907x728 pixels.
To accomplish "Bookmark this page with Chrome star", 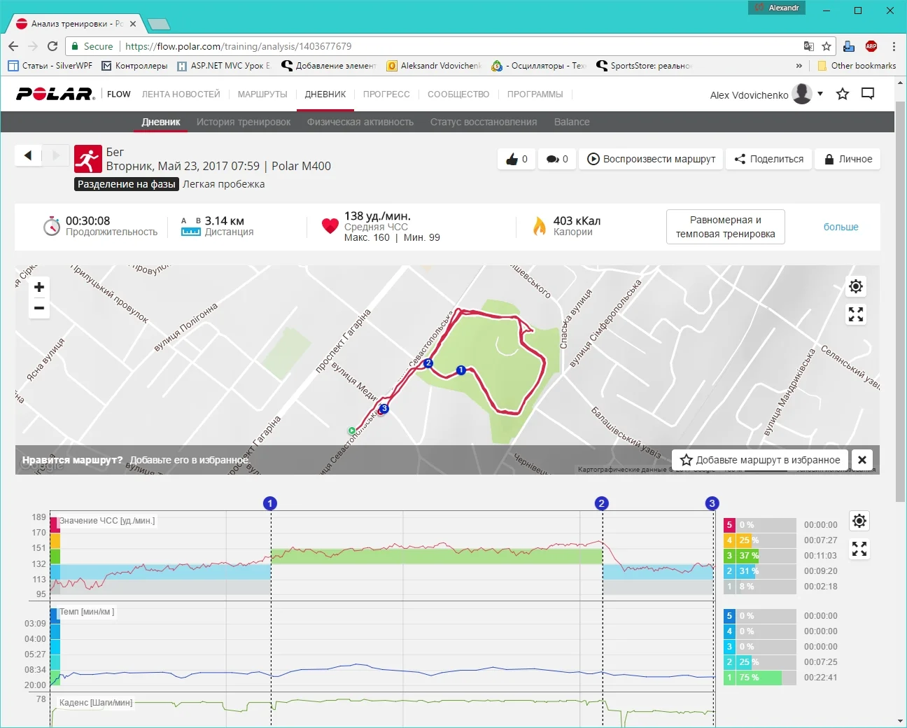I will (827, 46).
